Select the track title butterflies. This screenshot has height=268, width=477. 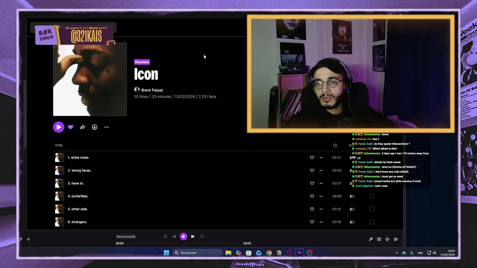[x=78, y=196]
